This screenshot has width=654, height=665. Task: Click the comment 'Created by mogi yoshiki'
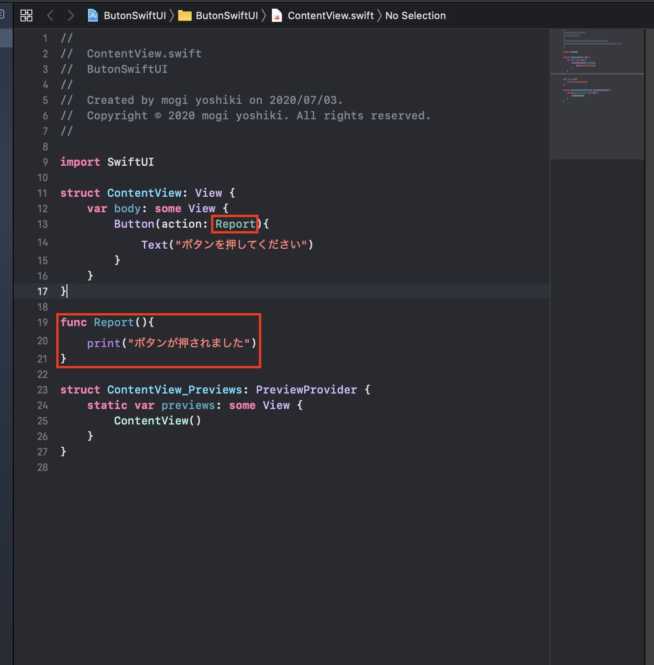pyautogui.click(x=164, y=100)
